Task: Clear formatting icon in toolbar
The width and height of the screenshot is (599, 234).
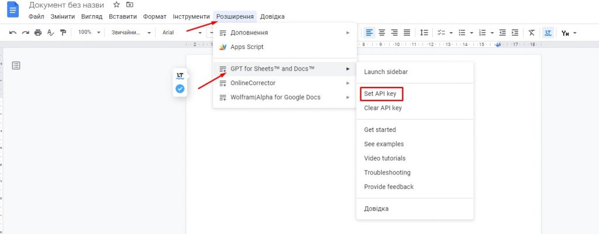Action: click(531, 33)
